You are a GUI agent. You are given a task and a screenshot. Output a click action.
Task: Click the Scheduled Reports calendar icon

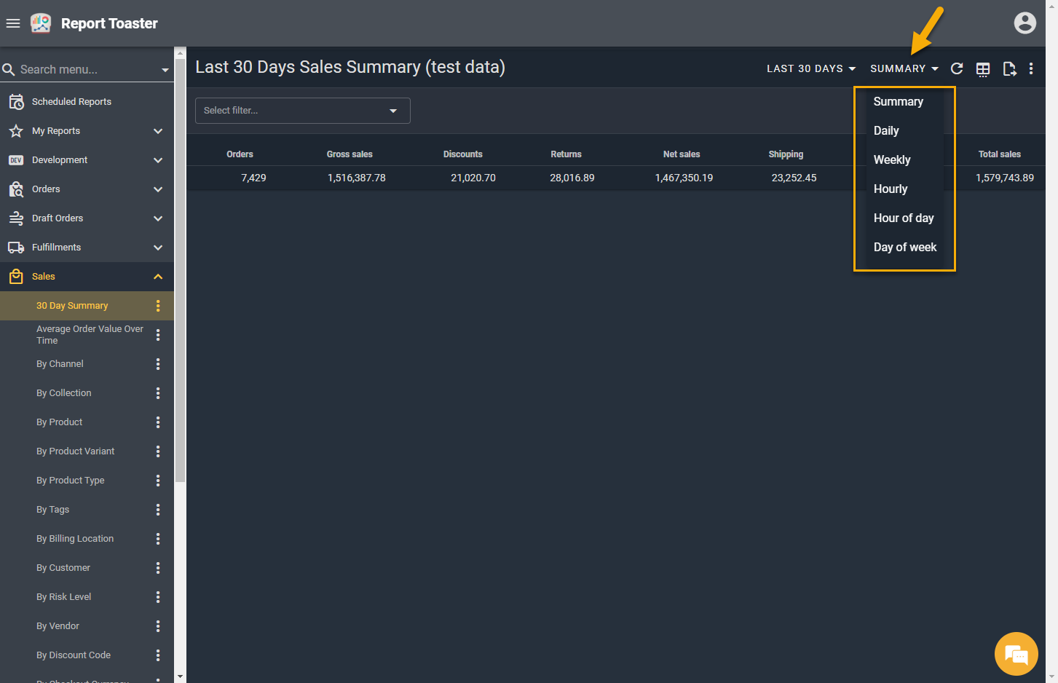pos(16,102)
